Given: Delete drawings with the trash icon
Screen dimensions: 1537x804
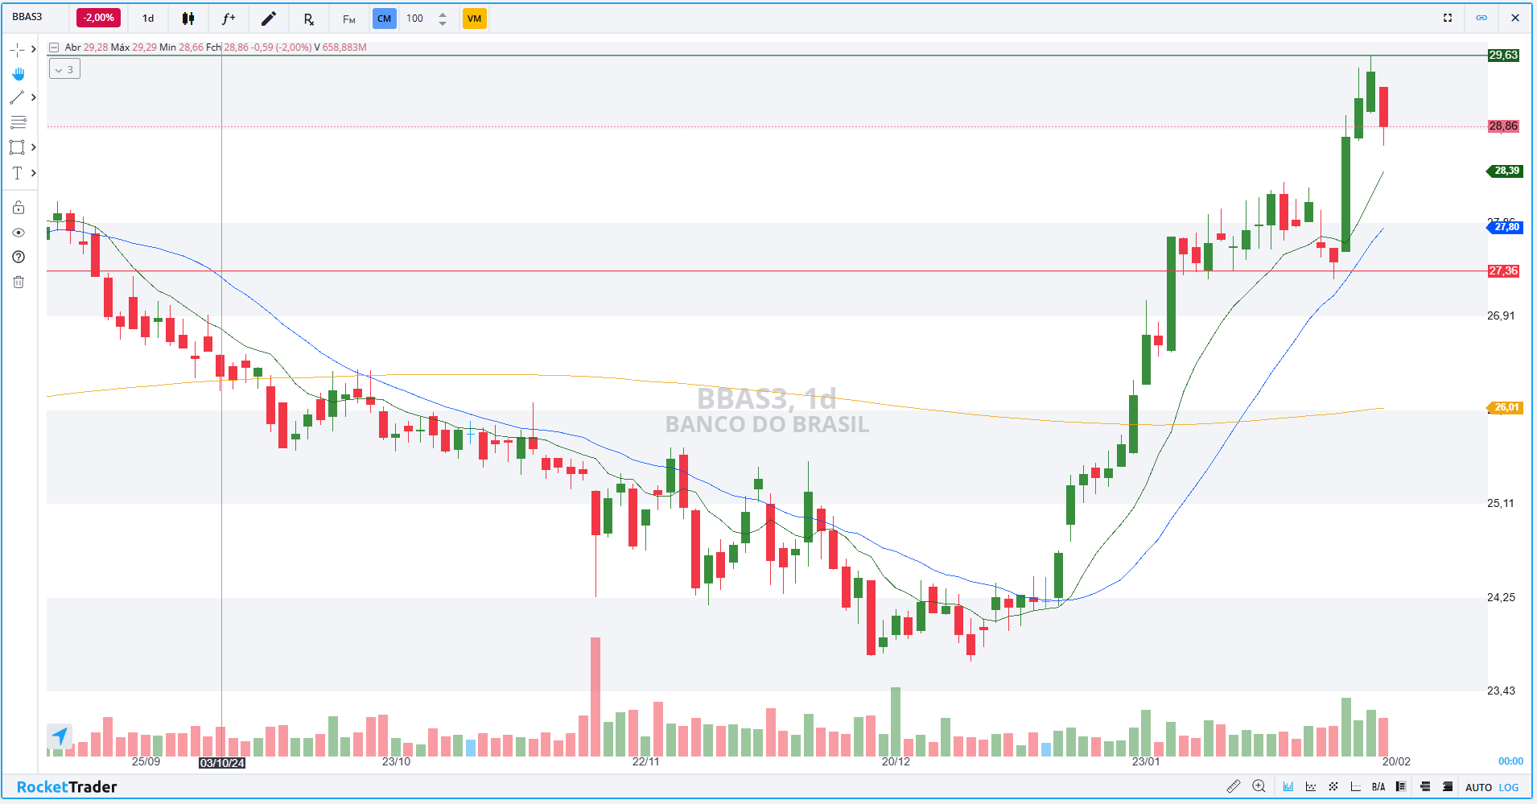Looking at the screenshot, I should [x=19, y=282].
